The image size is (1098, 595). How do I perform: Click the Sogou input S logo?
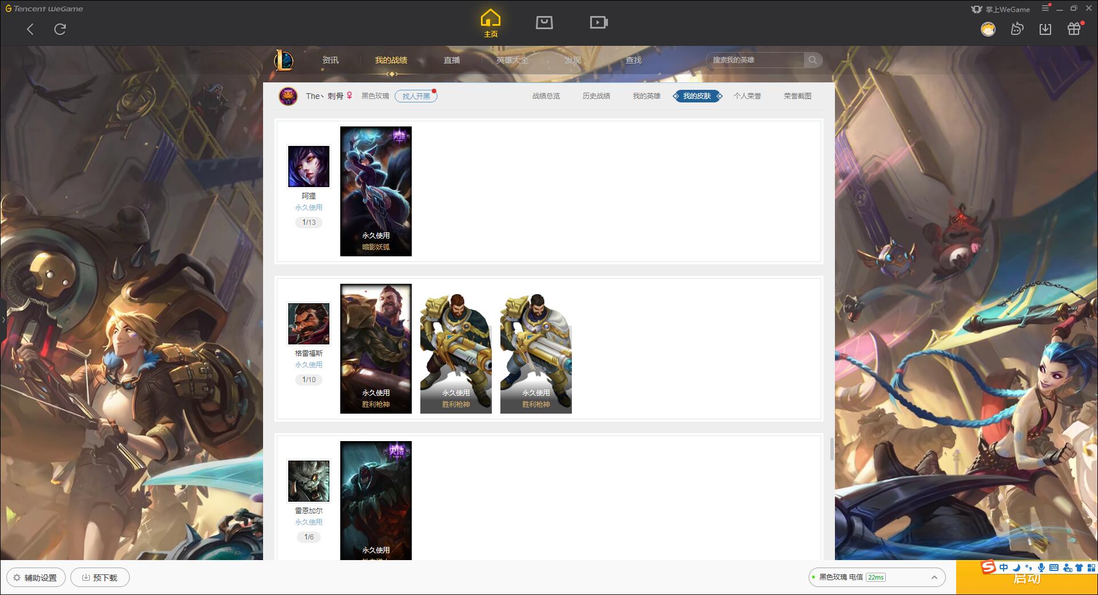(x=988, y=567)
